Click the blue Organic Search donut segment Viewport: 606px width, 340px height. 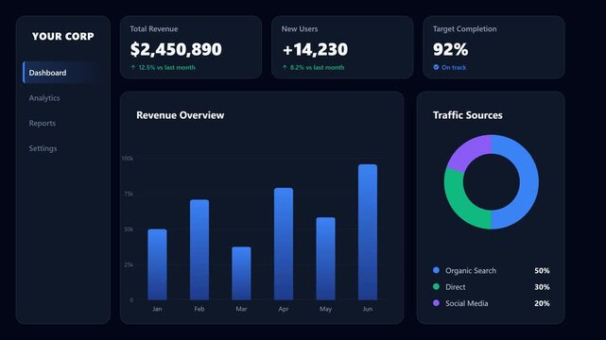tap(529, 181)
